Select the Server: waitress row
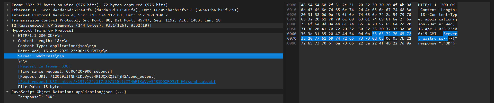Viewport: 494px width, 103px height. pyautogui.click(x=144, y=56)
